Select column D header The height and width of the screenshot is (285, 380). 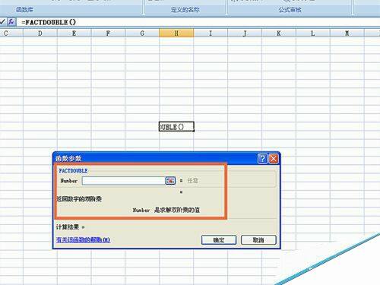(40, 33)
